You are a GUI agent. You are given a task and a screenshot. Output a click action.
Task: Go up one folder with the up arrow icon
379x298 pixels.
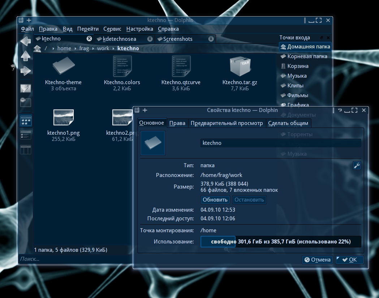26,56
